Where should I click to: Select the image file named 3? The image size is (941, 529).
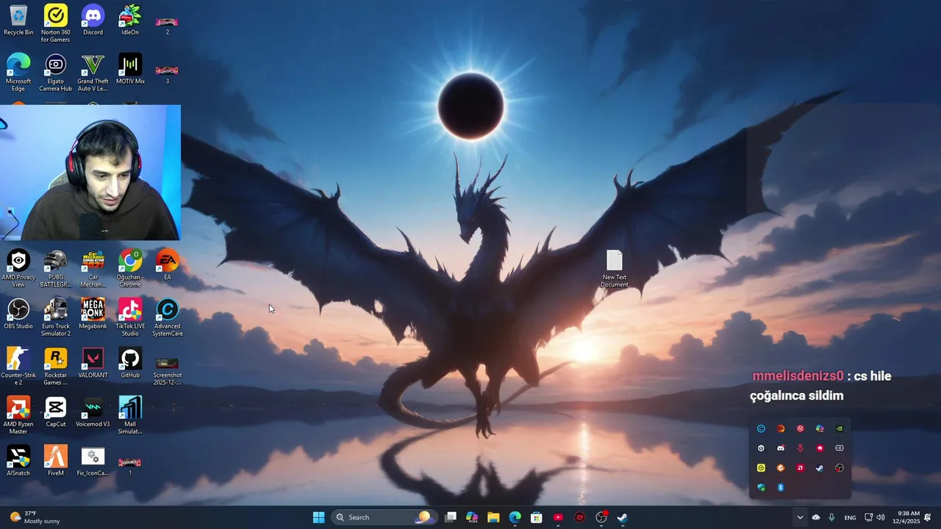tap(167, 74)
